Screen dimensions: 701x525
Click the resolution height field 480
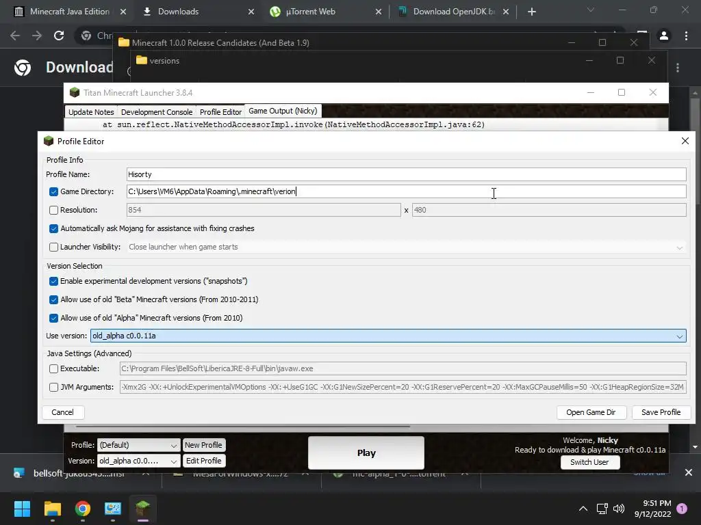pyautogui.click(x=549, y=210)
